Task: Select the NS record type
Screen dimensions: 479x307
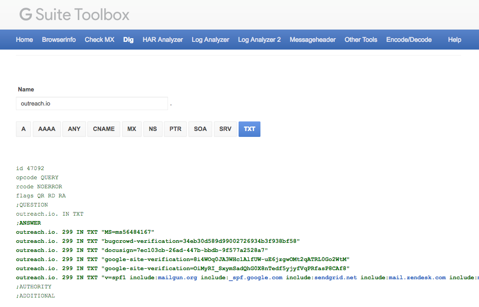Action: [x=153, y=129]
